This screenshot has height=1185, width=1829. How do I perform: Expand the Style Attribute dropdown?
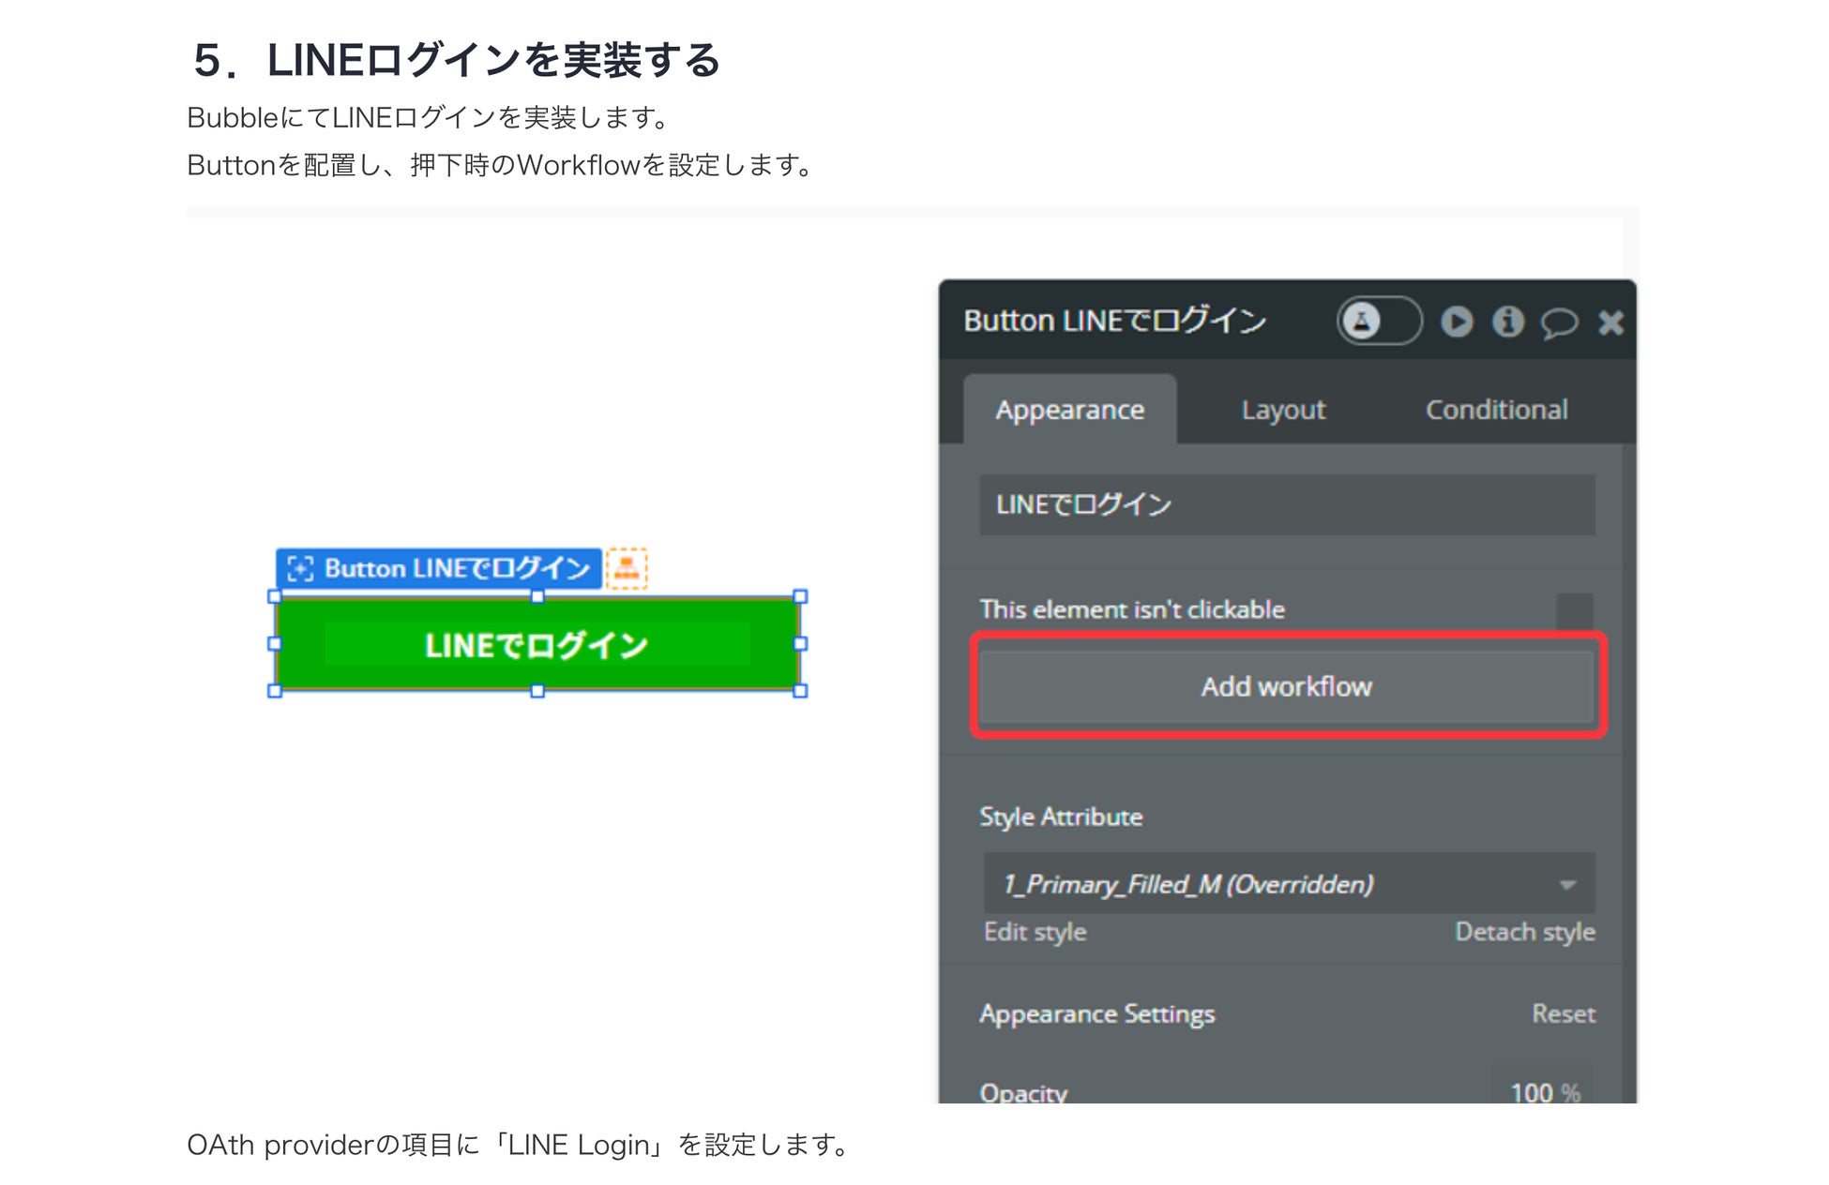[x=1287, y=883]
